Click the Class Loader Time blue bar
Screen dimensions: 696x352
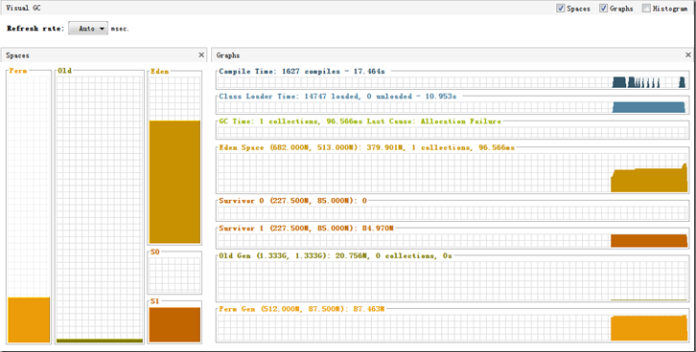tap(649, 107)
